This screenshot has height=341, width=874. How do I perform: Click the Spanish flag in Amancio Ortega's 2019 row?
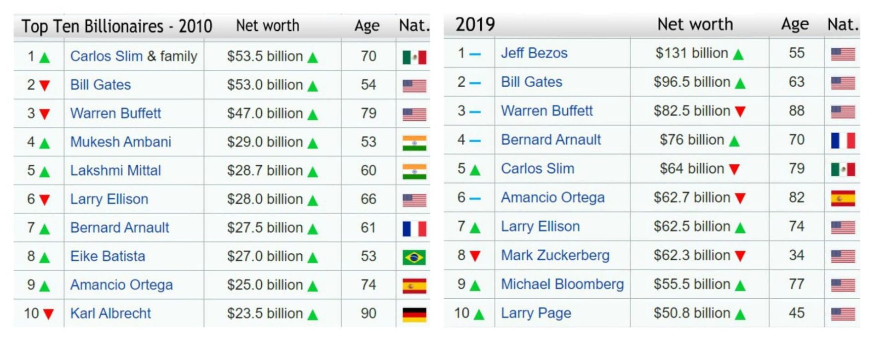843,198
